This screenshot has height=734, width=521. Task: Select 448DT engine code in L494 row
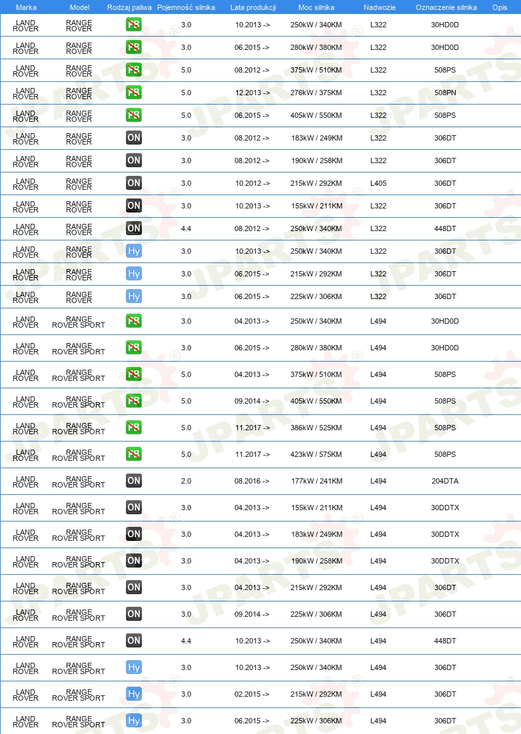click(445, 640)
